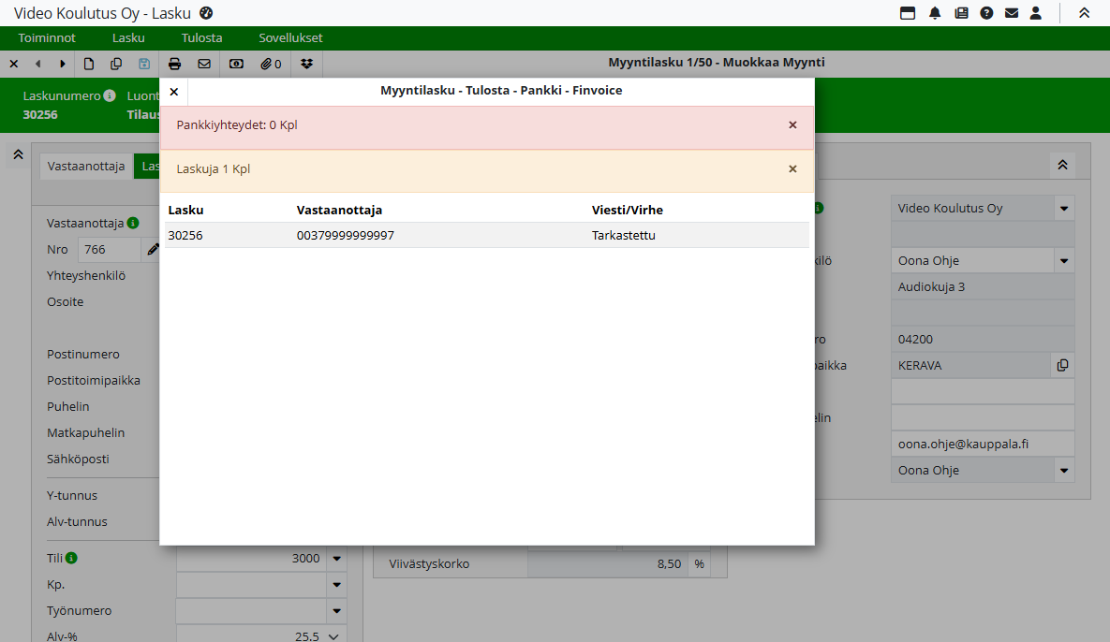Click the user profile icon
This screenshot has height=642, width=1110.
pos(1036,13)
